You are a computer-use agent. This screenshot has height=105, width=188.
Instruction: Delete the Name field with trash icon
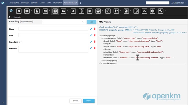tap(95, 29)
